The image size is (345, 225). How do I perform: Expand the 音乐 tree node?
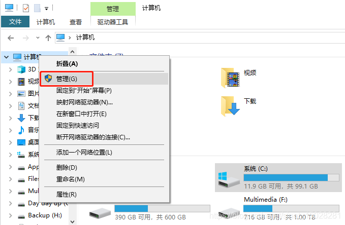[10, 130]
